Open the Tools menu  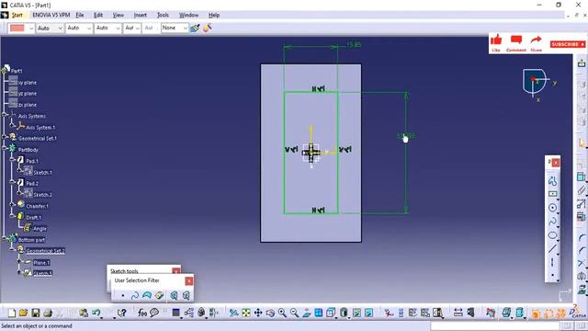(163, 16)
